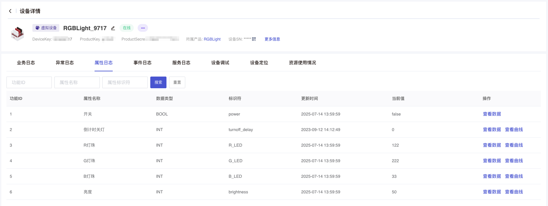Click the green 在线 status badge
The height and width of the screenshot is (206, 548).
point(127,28)
